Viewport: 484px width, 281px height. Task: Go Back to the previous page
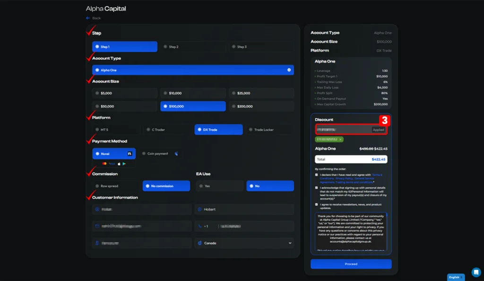96,18
